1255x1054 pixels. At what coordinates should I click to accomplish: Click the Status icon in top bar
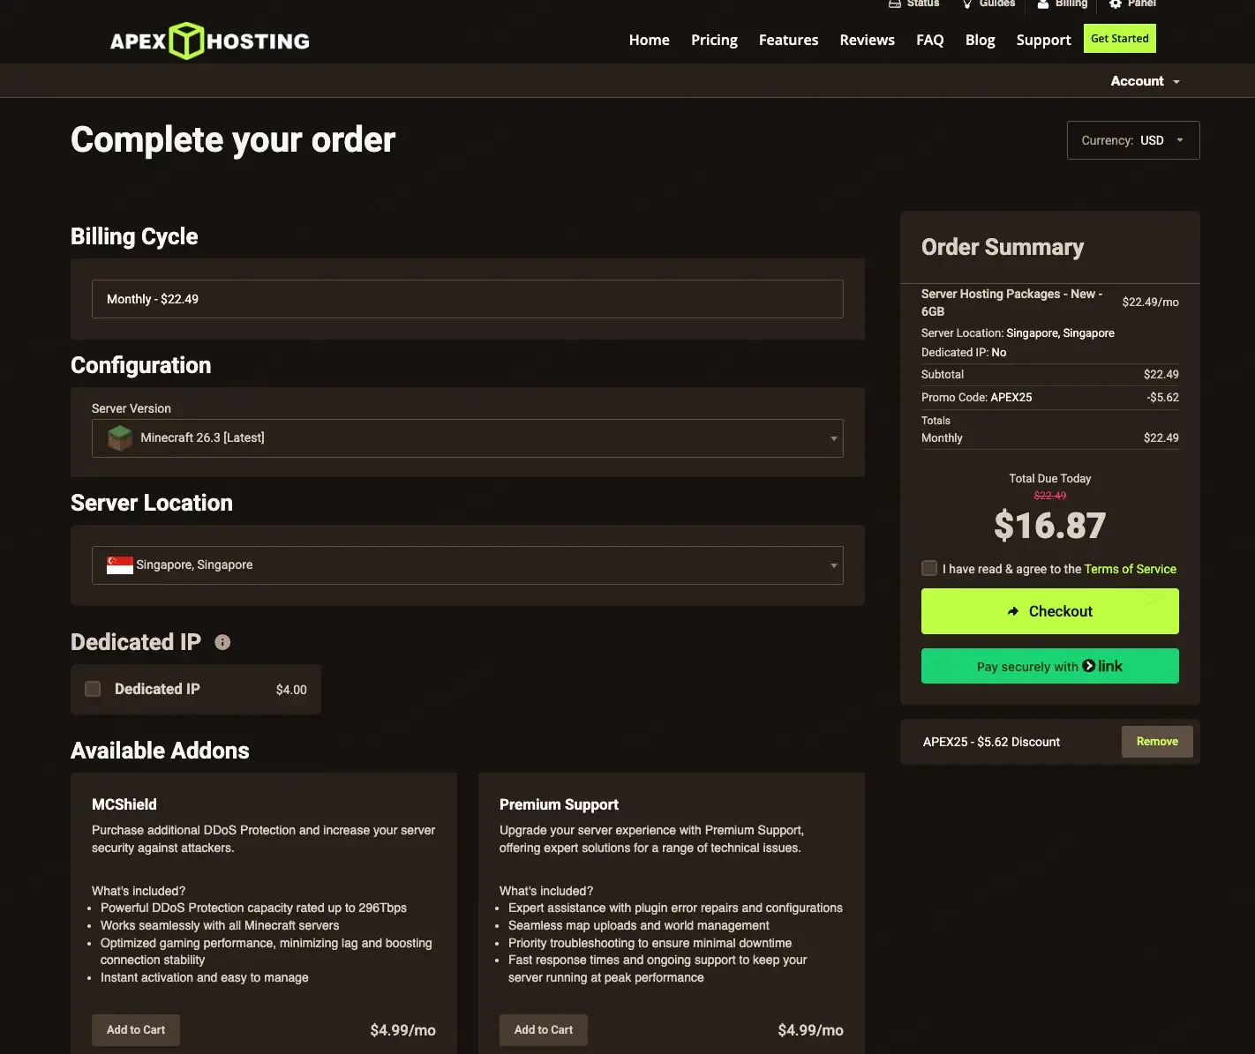(895, 4)
